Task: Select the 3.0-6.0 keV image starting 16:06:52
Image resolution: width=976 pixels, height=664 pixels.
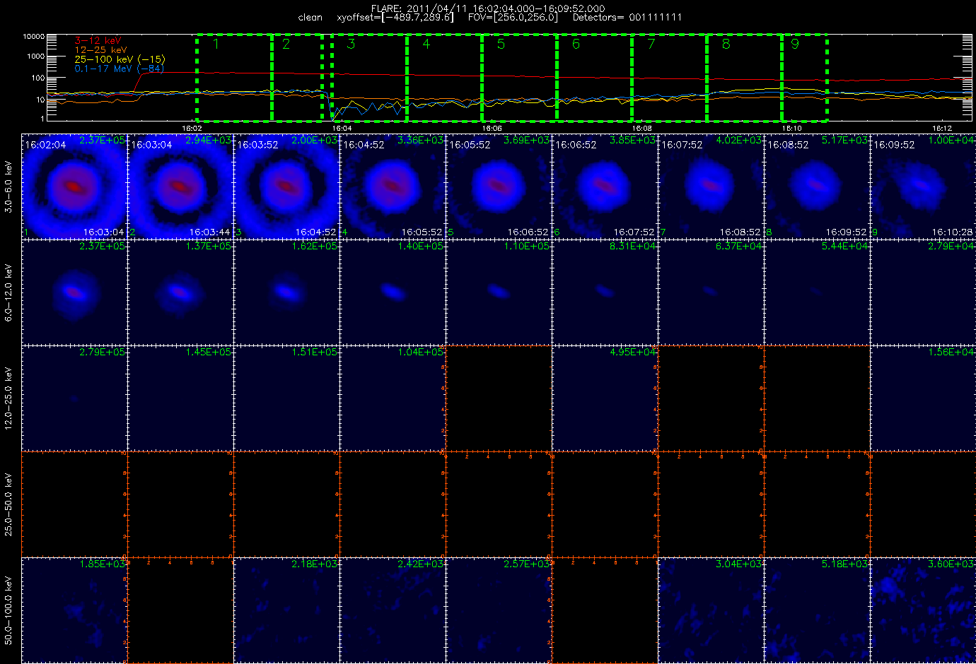Action: pyautogui.click(x=605, y=186)
